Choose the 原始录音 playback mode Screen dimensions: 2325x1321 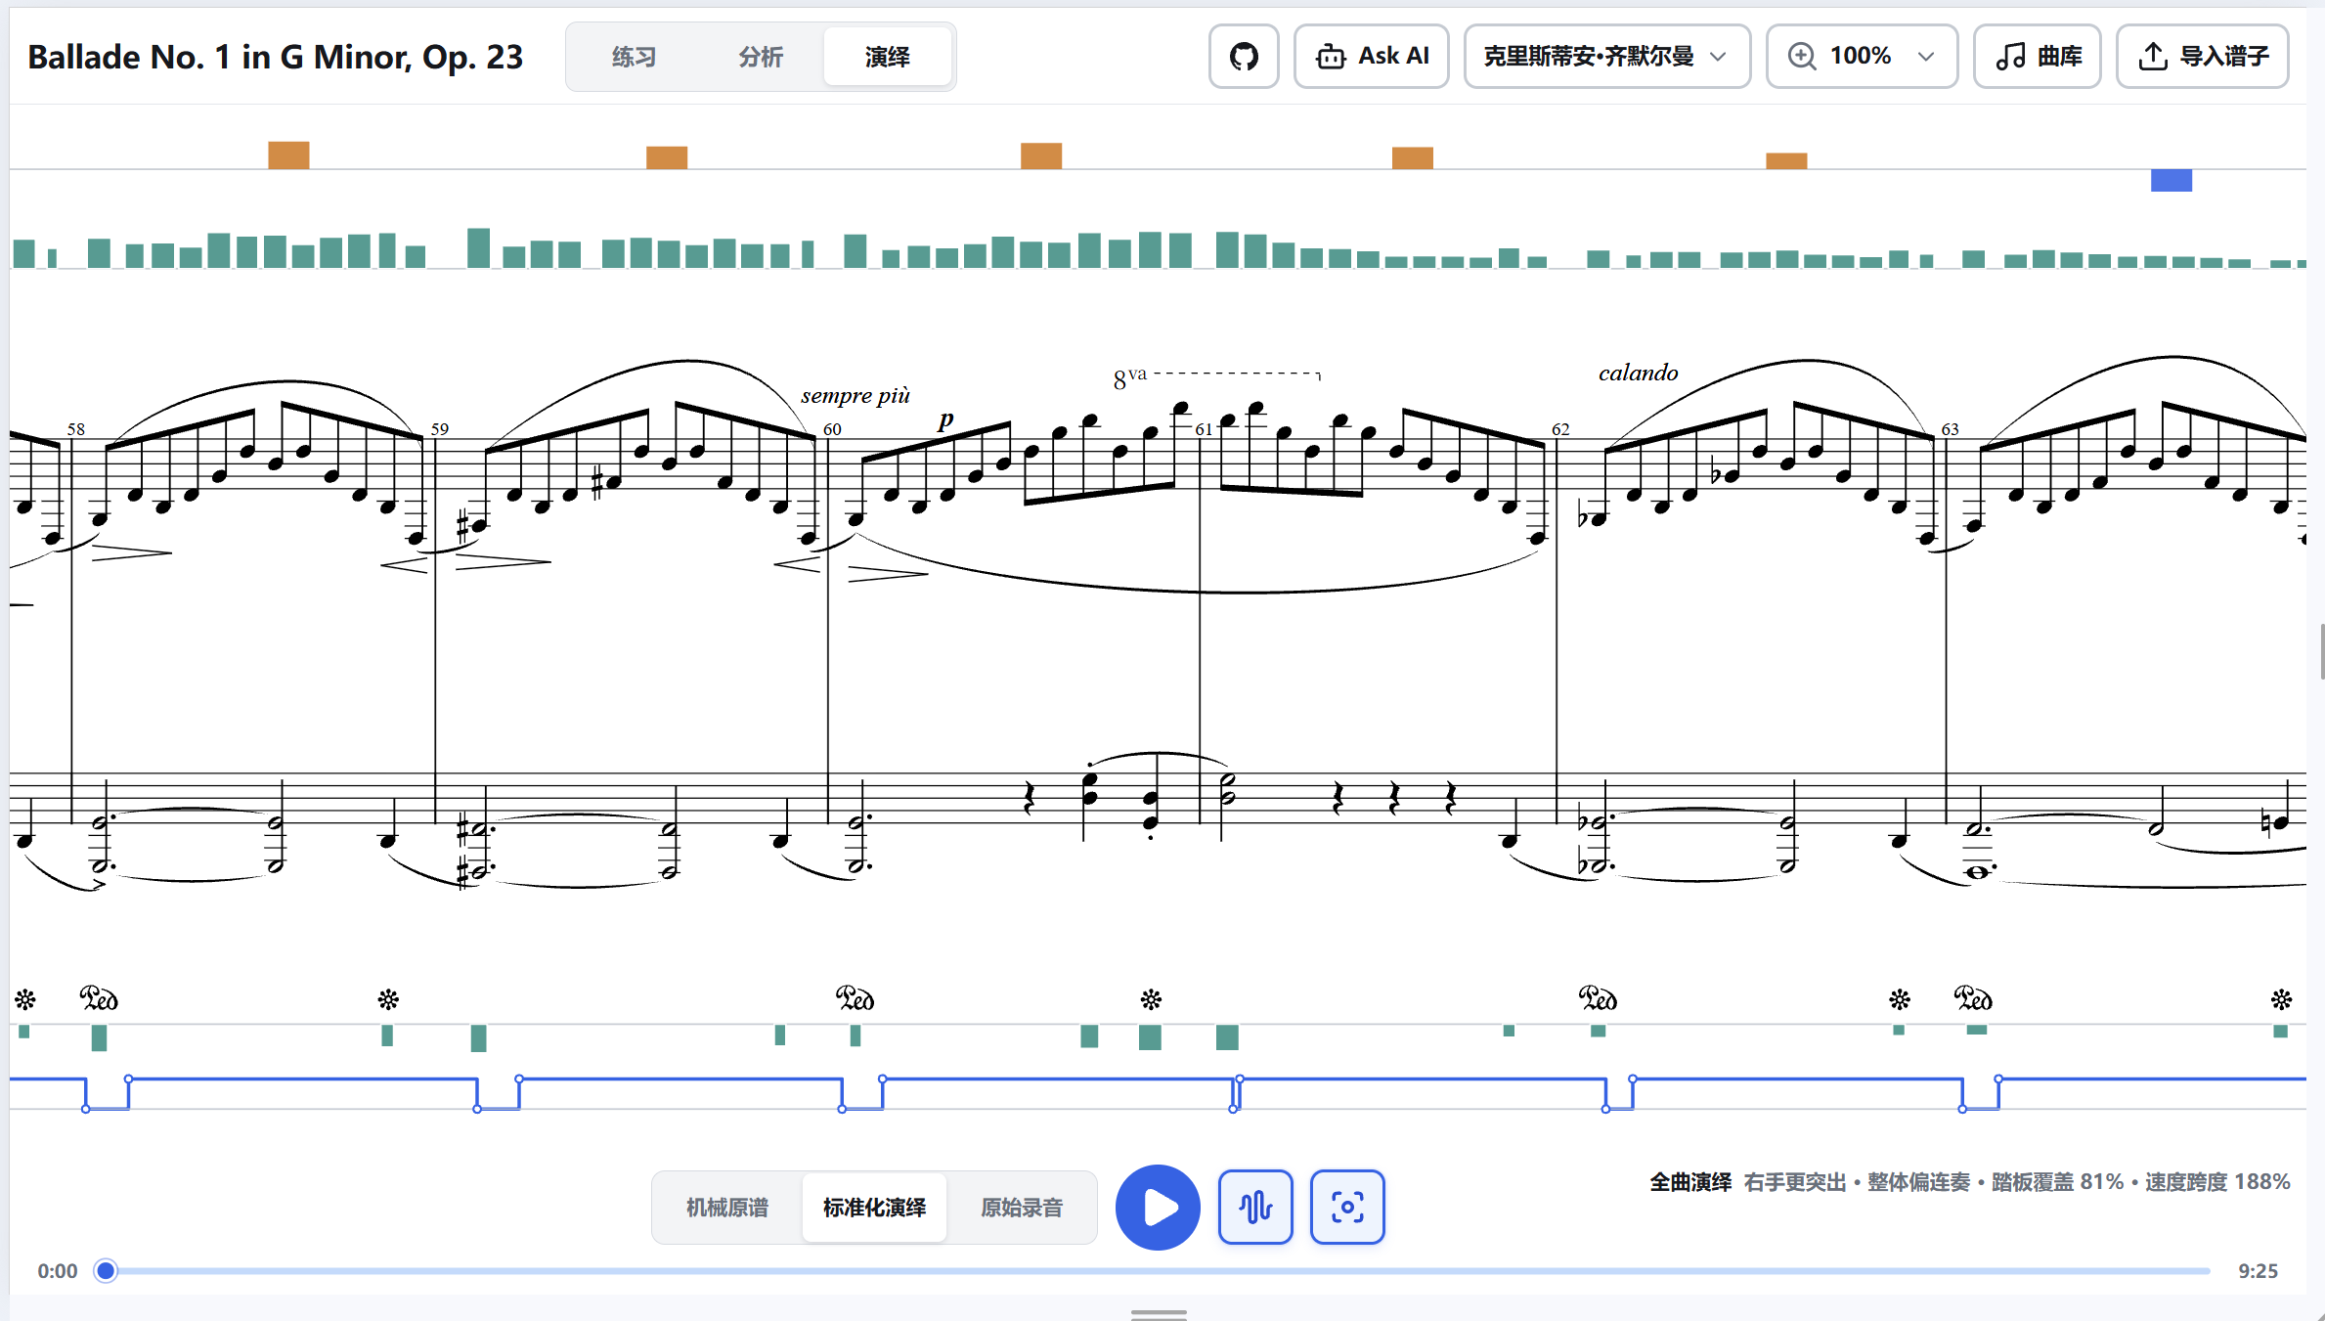[1022, 1208]
